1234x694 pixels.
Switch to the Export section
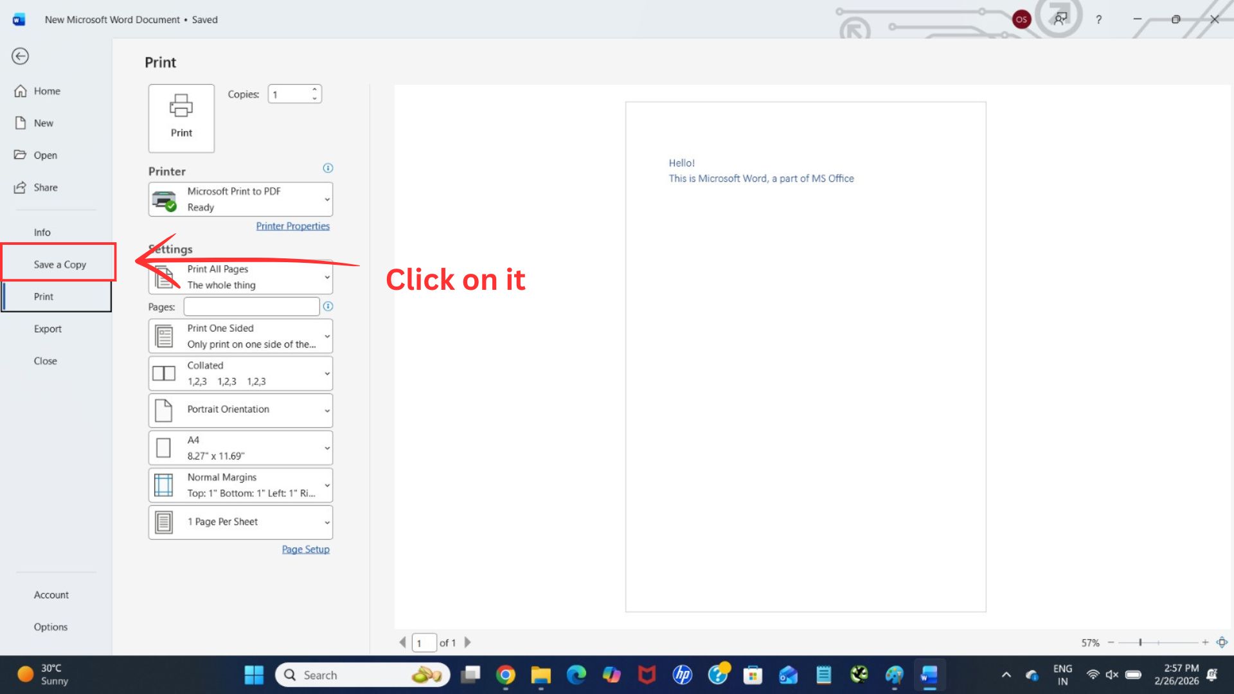click(48, 328)
